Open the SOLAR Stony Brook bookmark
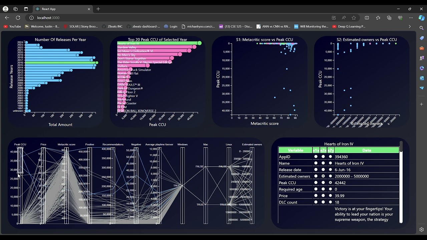This screenshot has height=240, width=427. 80,26
